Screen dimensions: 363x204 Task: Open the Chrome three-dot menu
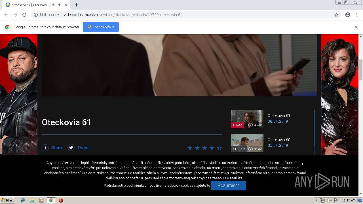pyautogui.click(x=357, y=15)
